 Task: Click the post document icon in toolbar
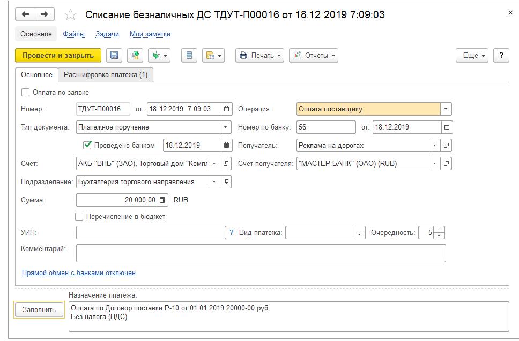135,55
